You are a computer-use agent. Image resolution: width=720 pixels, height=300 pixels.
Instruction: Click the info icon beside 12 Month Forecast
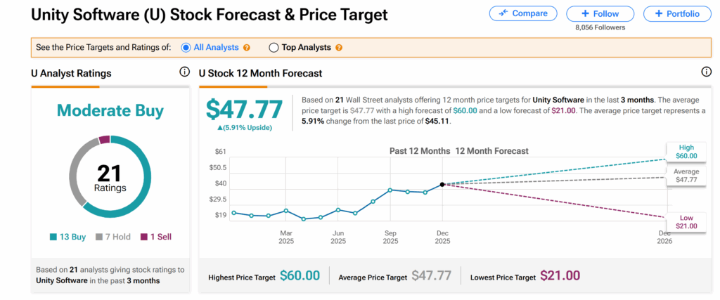click(706, 72)
